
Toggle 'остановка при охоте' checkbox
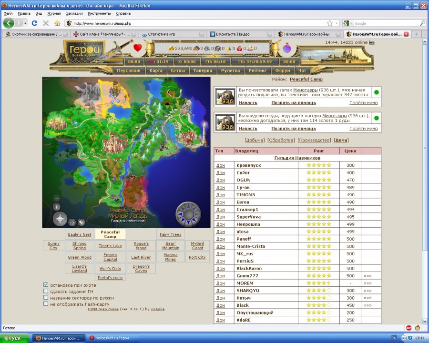click(x=46, y=285)
